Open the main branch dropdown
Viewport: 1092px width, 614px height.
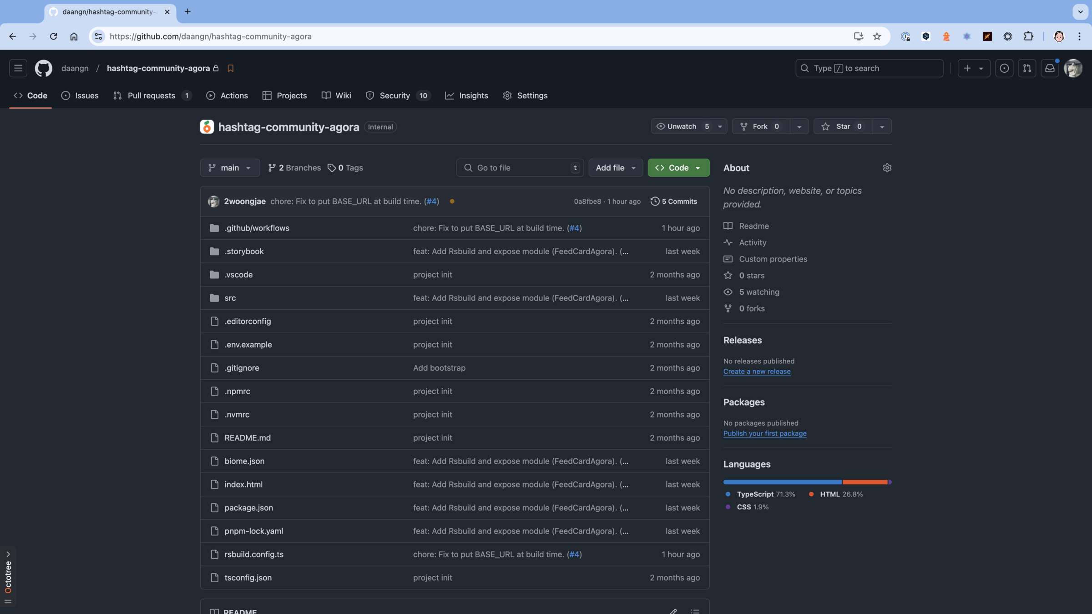230,168
